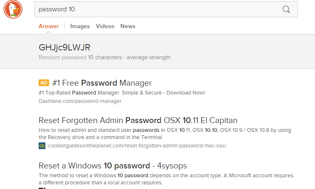Click the magnifying glass search icon
Screen dimensions: 315x189
(286, 9)
